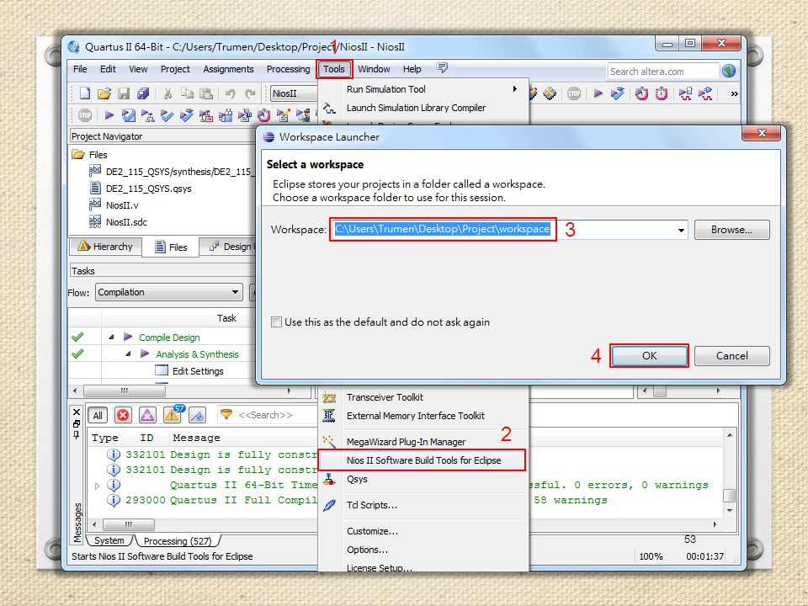Collapse the Compile Design task tree

pyautogui.click(x=111, y=337)
